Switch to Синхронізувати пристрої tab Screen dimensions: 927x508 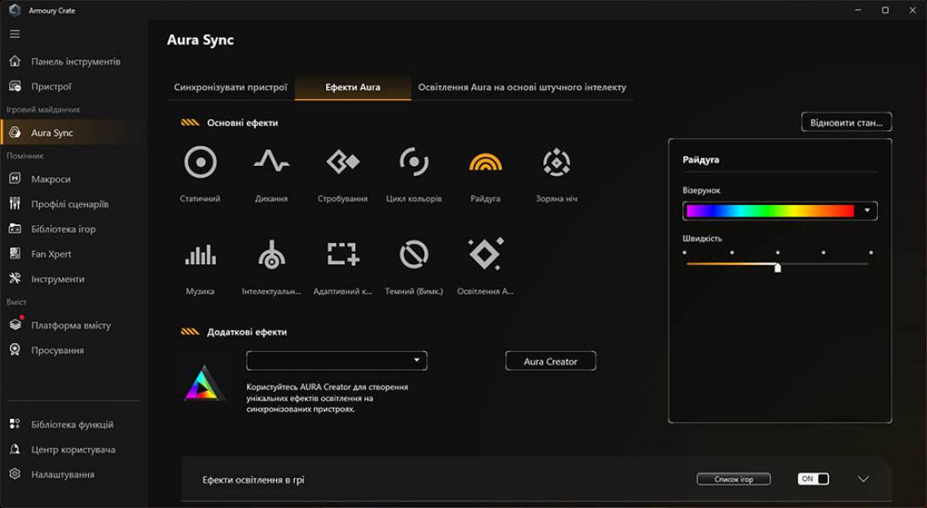229,86
